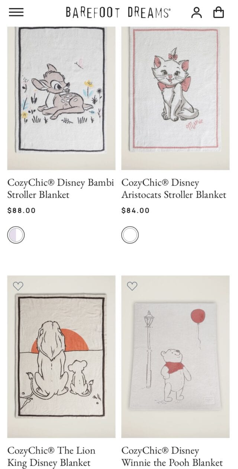Image resolution: width=238 pixels, height=469 pixels.
Task: Open the shopping bag icon
Action: pos(219,12)
